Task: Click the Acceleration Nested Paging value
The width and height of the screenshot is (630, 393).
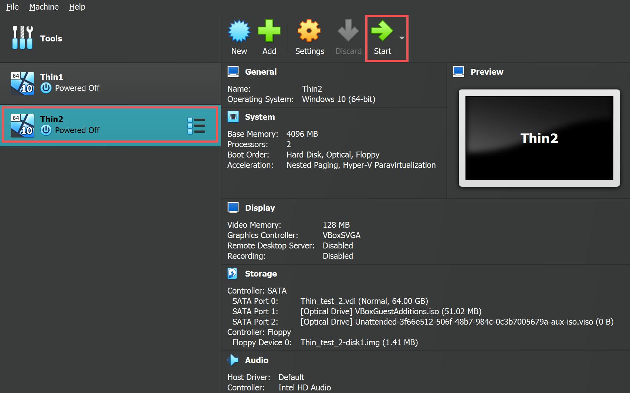Action: coord(361,165)
